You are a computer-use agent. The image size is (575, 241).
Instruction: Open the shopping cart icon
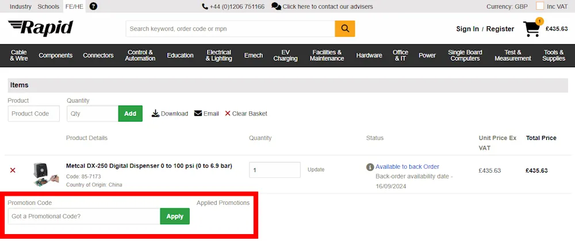(x=532, y=29)
